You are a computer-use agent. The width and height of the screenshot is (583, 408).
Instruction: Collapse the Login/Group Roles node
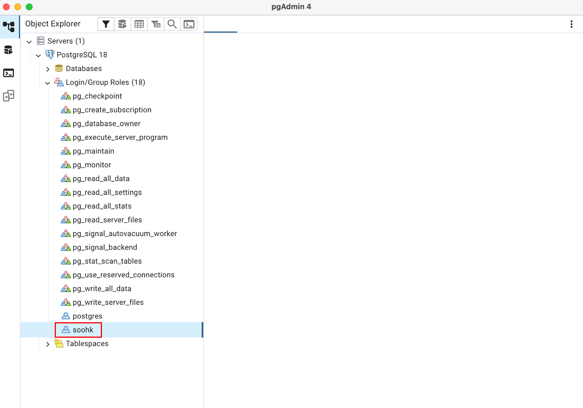point(48,83)
